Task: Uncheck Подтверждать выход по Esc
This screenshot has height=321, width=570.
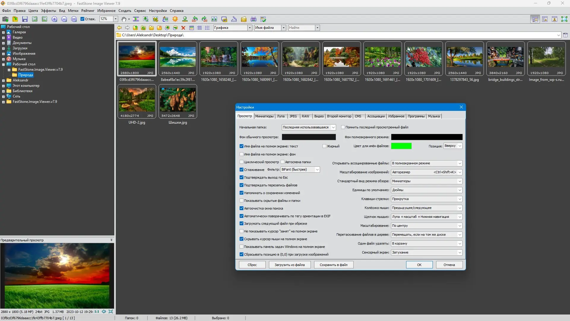Action: (x=241, y=177)
